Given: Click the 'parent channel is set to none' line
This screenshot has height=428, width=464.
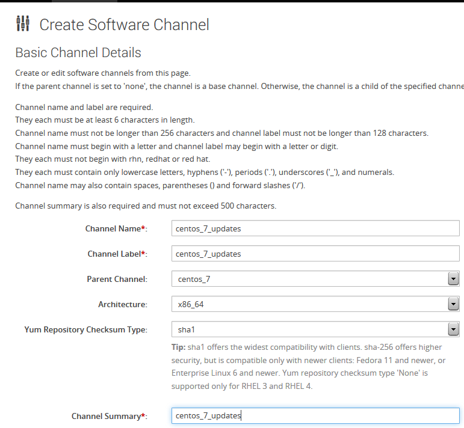Looking at the screenshot, I should click(x=240, y=87).
